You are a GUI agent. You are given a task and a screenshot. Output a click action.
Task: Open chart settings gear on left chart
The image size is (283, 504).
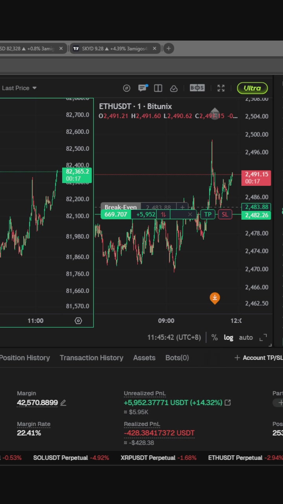click(x=78, y=321)
